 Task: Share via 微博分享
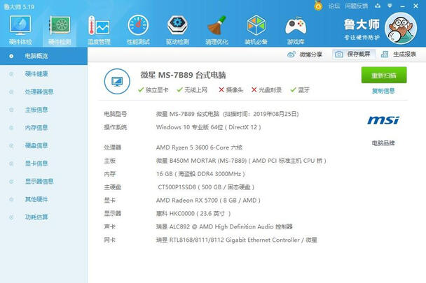tap(307, 54)
